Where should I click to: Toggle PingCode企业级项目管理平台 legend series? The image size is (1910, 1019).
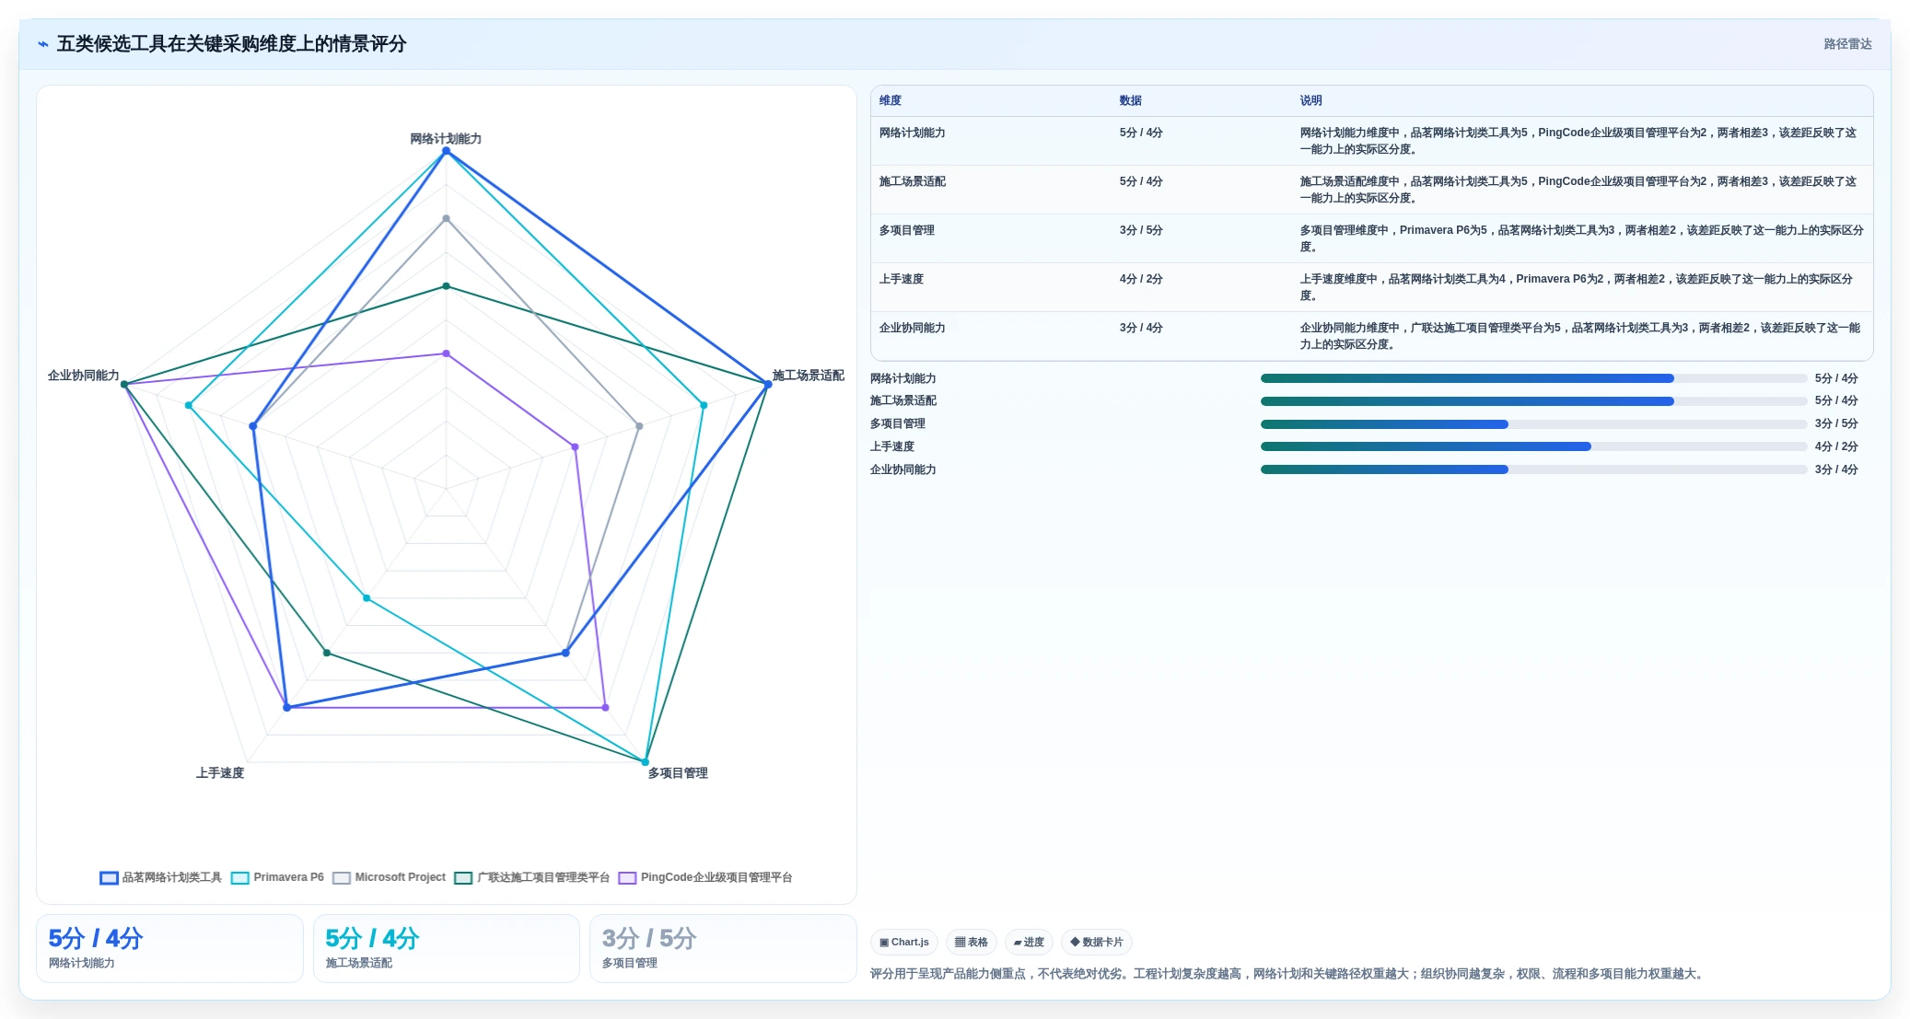(705, 877)
